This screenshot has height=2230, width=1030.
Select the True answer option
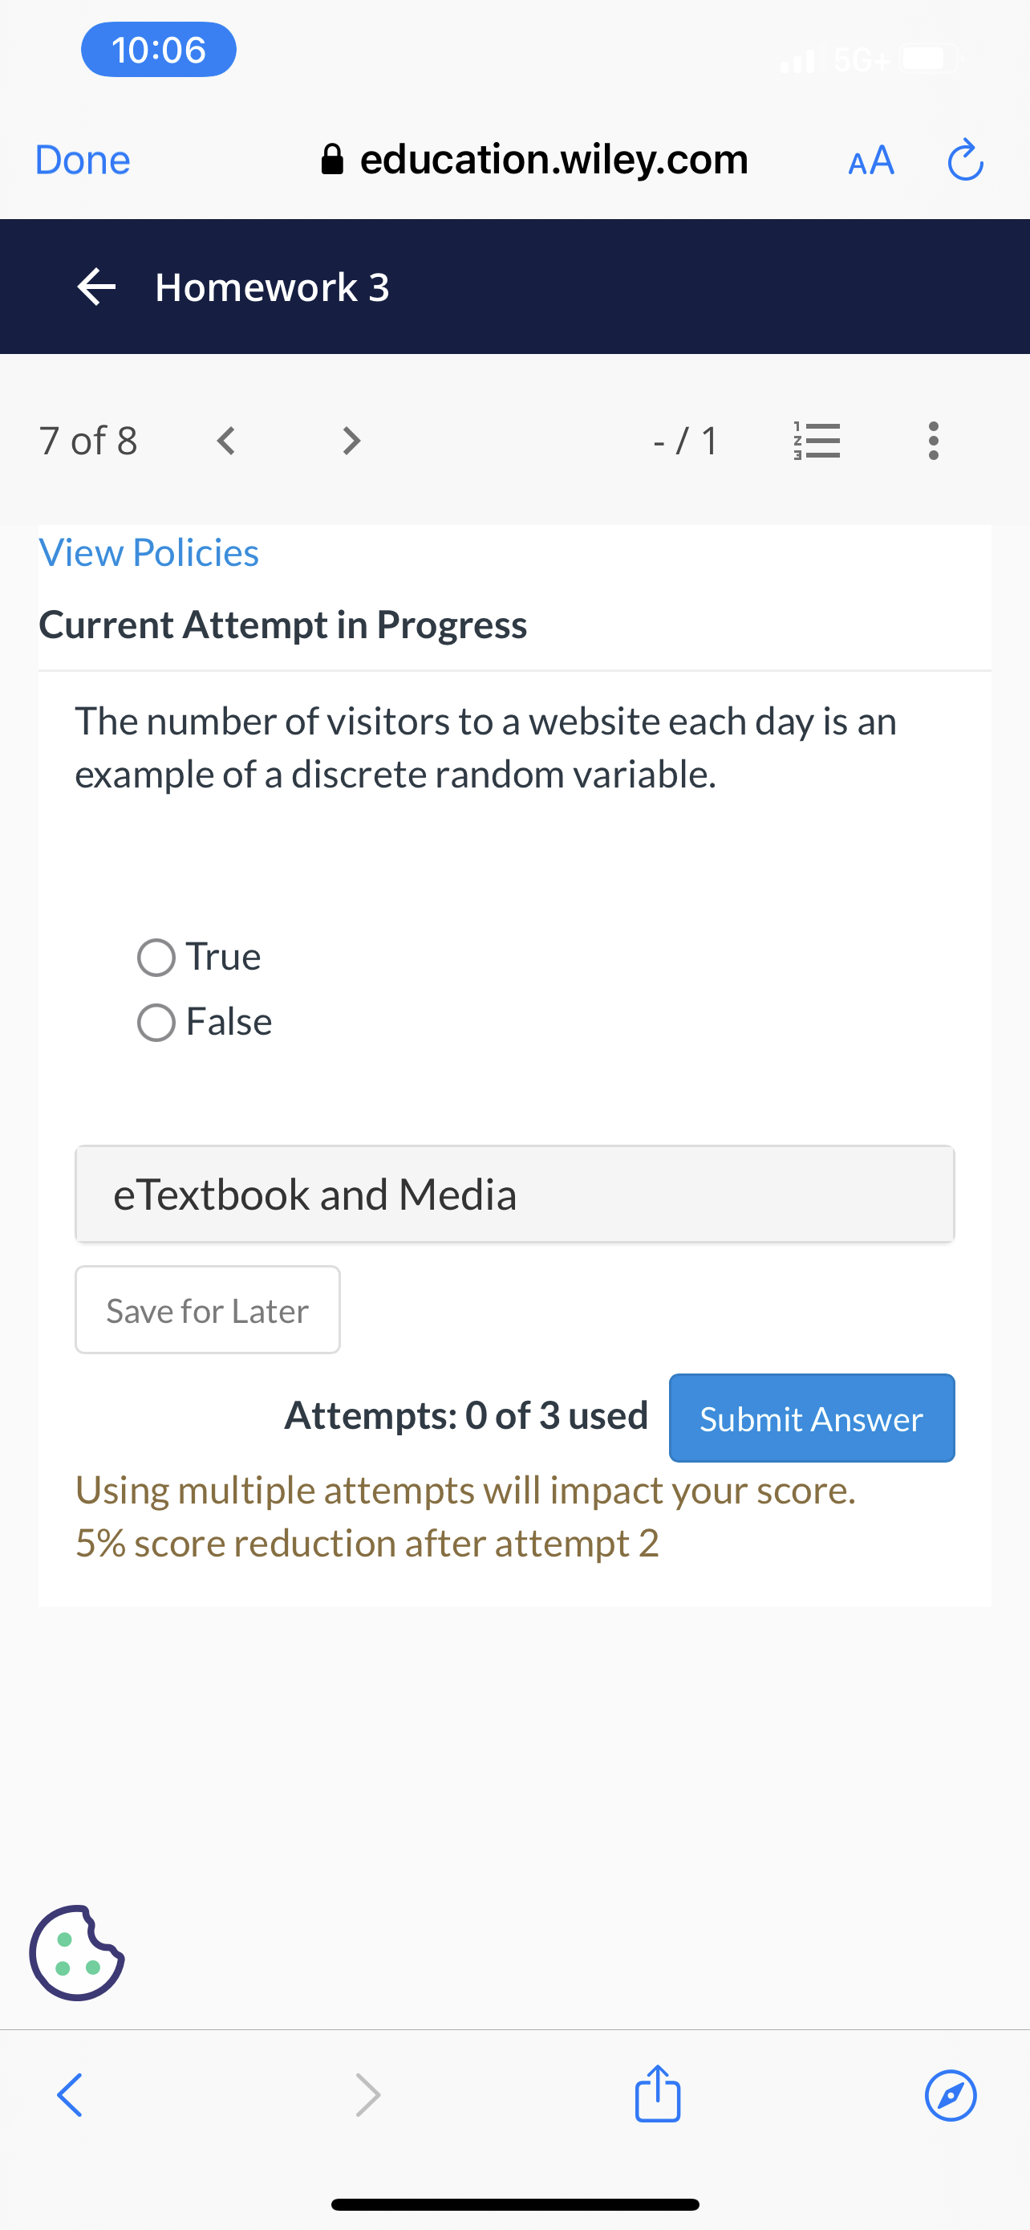[x=156, y=958]
